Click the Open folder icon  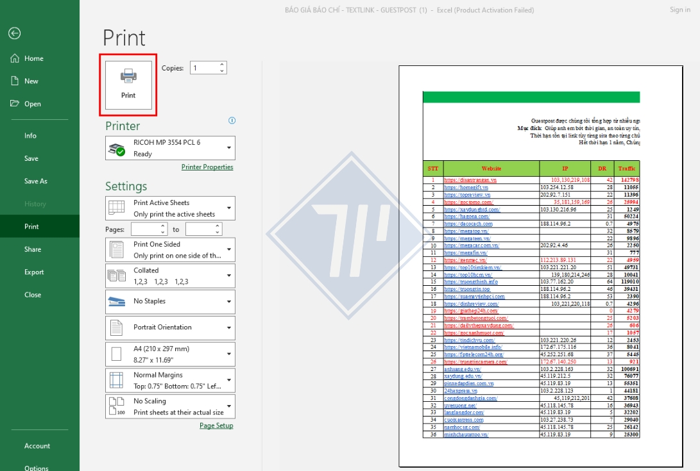[15, 103]
